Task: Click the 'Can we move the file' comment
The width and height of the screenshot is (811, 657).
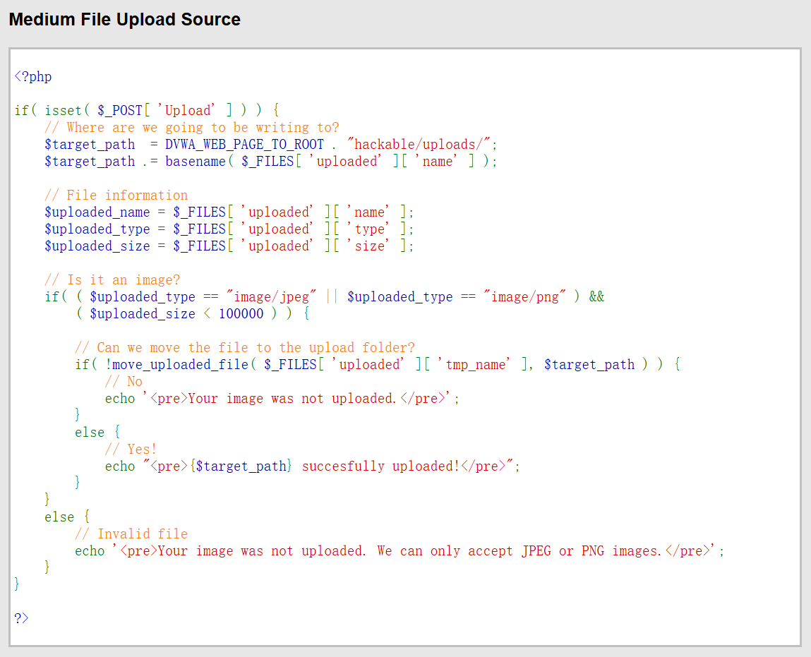Action: (245, 347)
